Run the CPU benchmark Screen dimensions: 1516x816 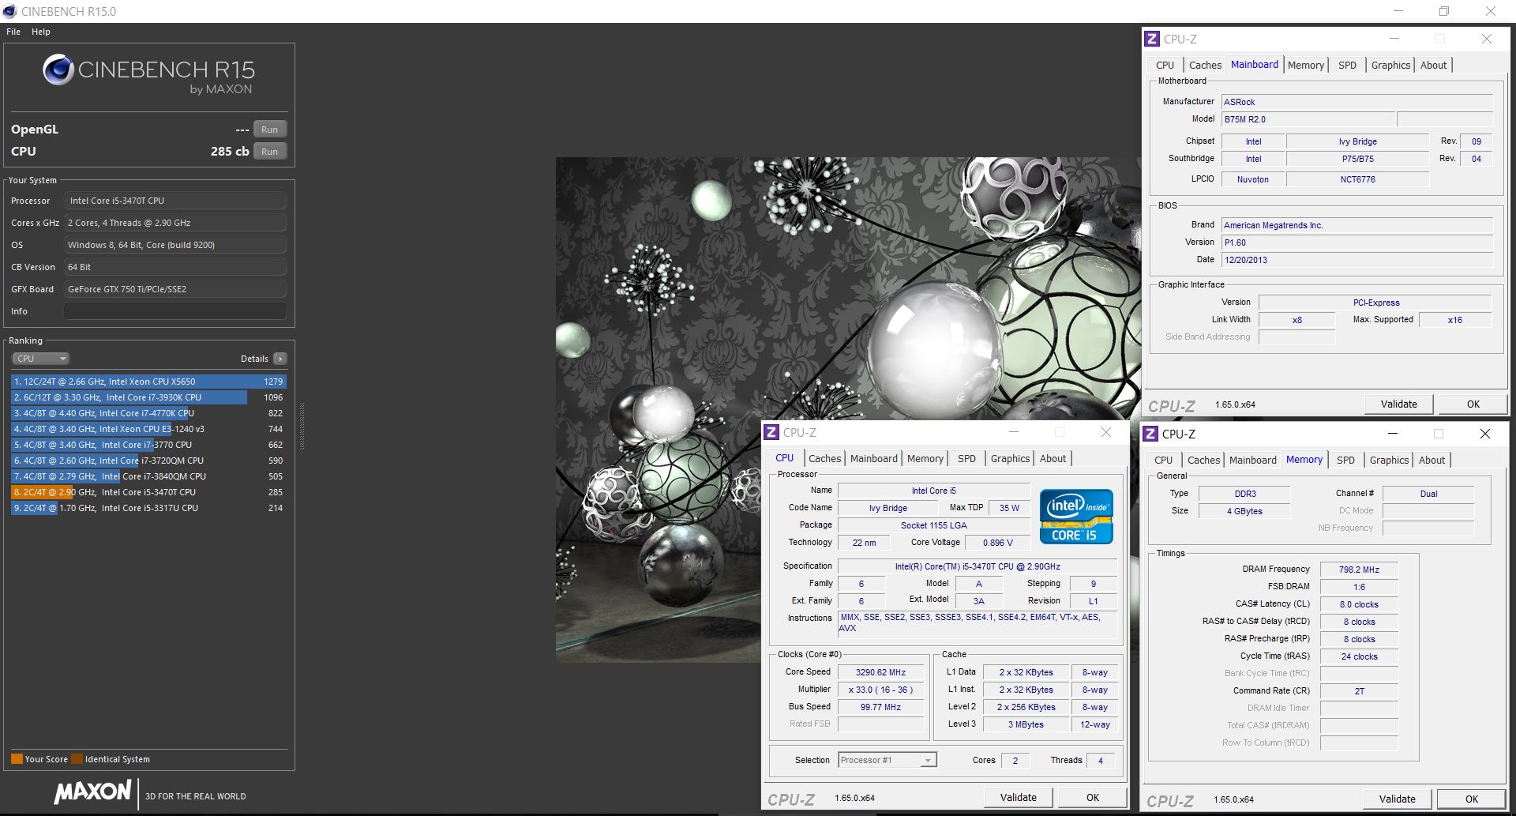coord(269,152)
